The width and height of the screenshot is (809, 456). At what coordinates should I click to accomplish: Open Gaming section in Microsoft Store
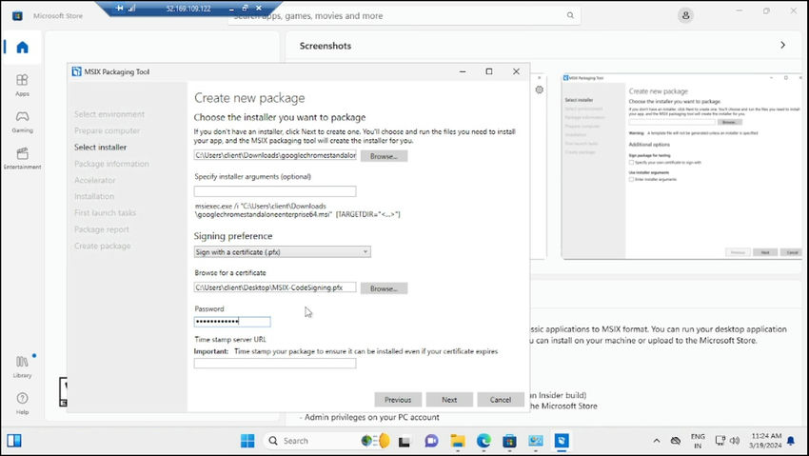(x=22, y=122)
